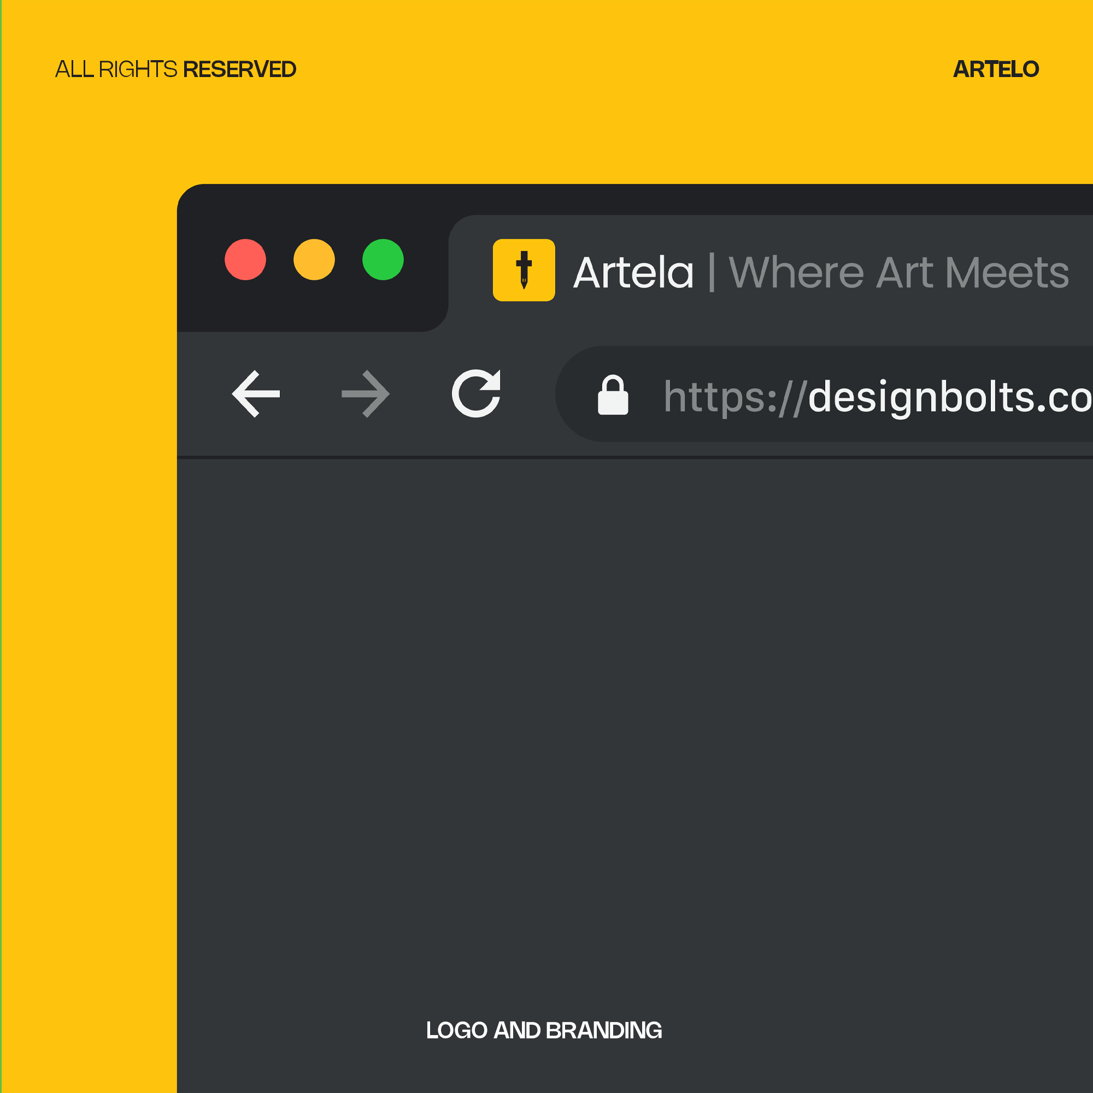Image resolution: width=1093 pixels, height=1093 pixels.
Task: Click the "LOGO AND BRANDING" caption
Action: (544, 1030)
